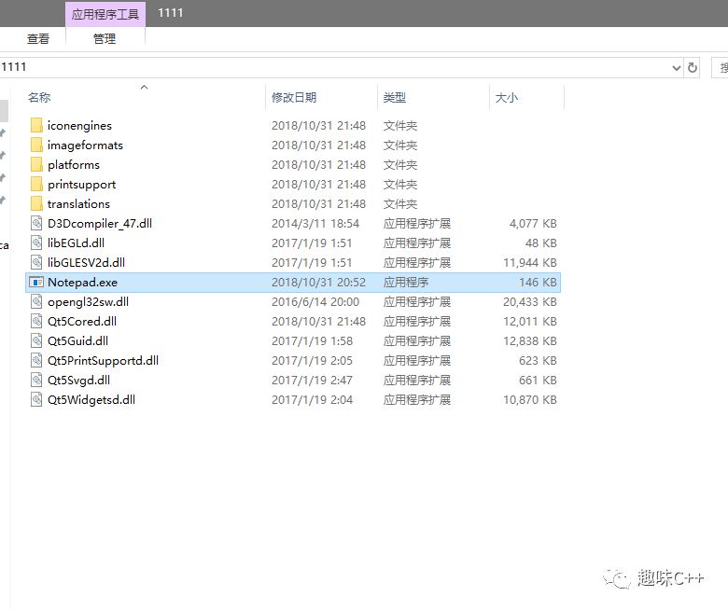Select the imageformats folder icon
The height and width of the screenshot is (610, 728).
[36, 146]
